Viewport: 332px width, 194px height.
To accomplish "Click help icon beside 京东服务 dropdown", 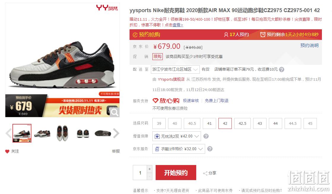I will coord(210,149).
